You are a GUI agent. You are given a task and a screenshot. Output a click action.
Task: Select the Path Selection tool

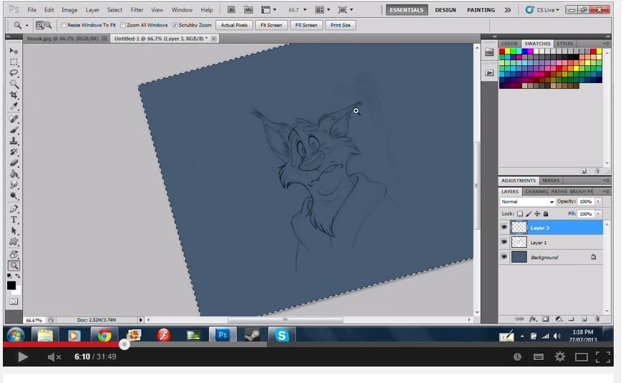(x=14, y=231)
